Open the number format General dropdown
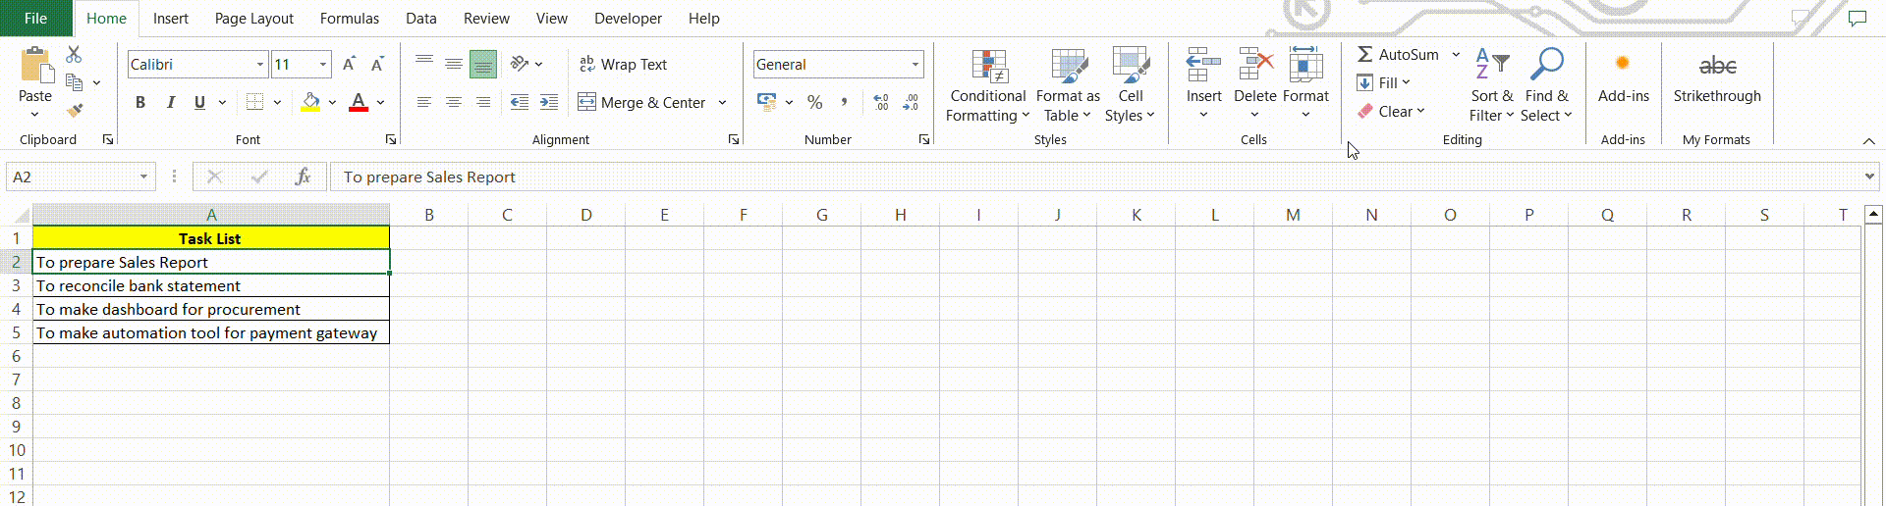 (915, 65)
